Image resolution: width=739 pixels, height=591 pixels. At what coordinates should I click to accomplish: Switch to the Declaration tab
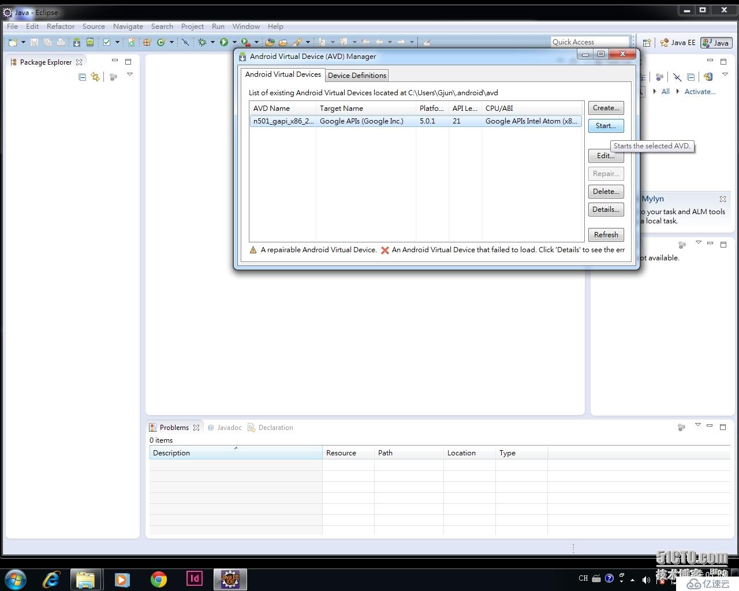[270, 428]
